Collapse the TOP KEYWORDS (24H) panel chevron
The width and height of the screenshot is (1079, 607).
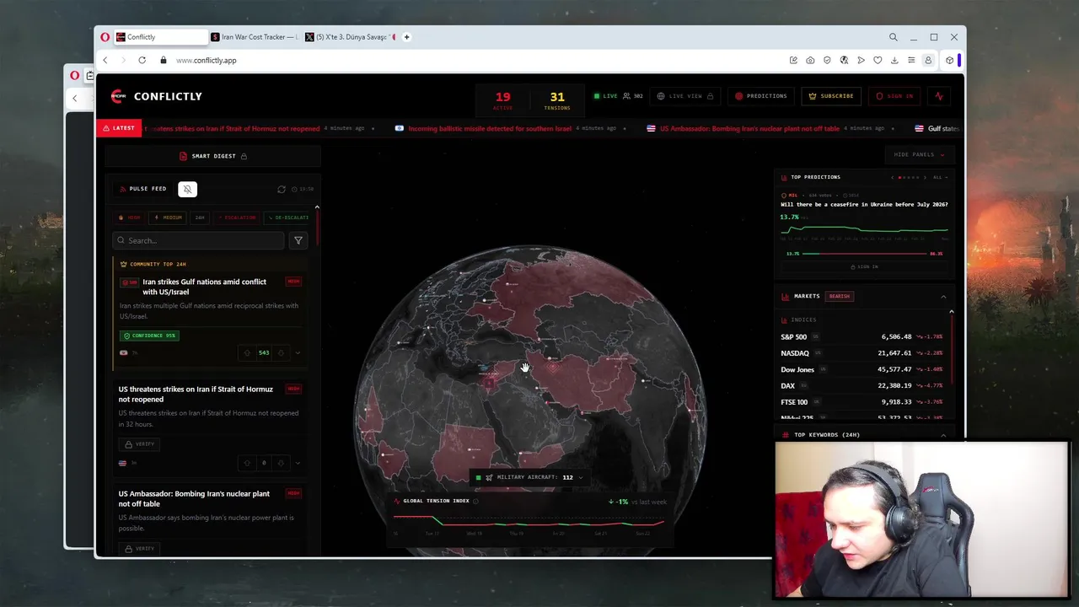943,435
